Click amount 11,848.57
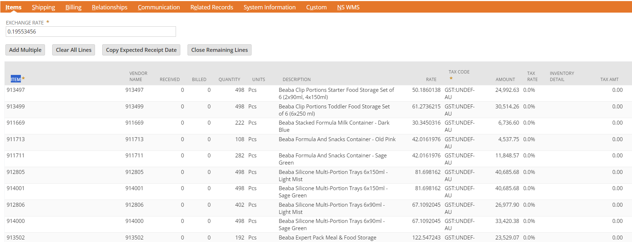The width and height of the screenshot is (632, 242). 507,156
